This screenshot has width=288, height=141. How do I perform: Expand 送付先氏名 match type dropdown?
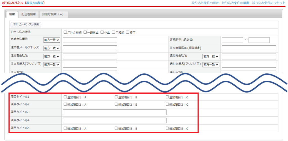pyautogui.click(x=211, y=64)
